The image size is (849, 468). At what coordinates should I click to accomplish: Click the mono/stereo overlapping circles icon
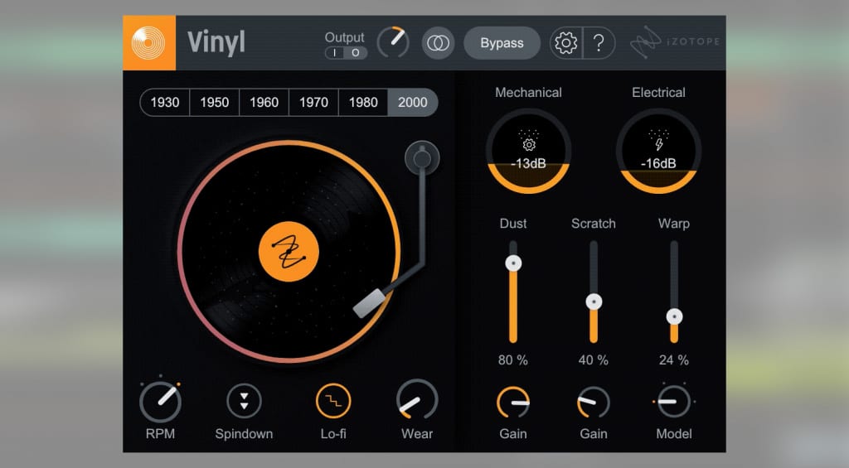pyautogui.click(x=438, y=43)
